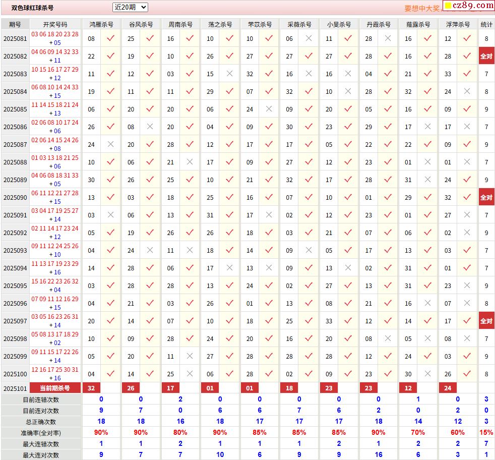Click X mark for 丹霞杀号 in row 2025081

388,38
